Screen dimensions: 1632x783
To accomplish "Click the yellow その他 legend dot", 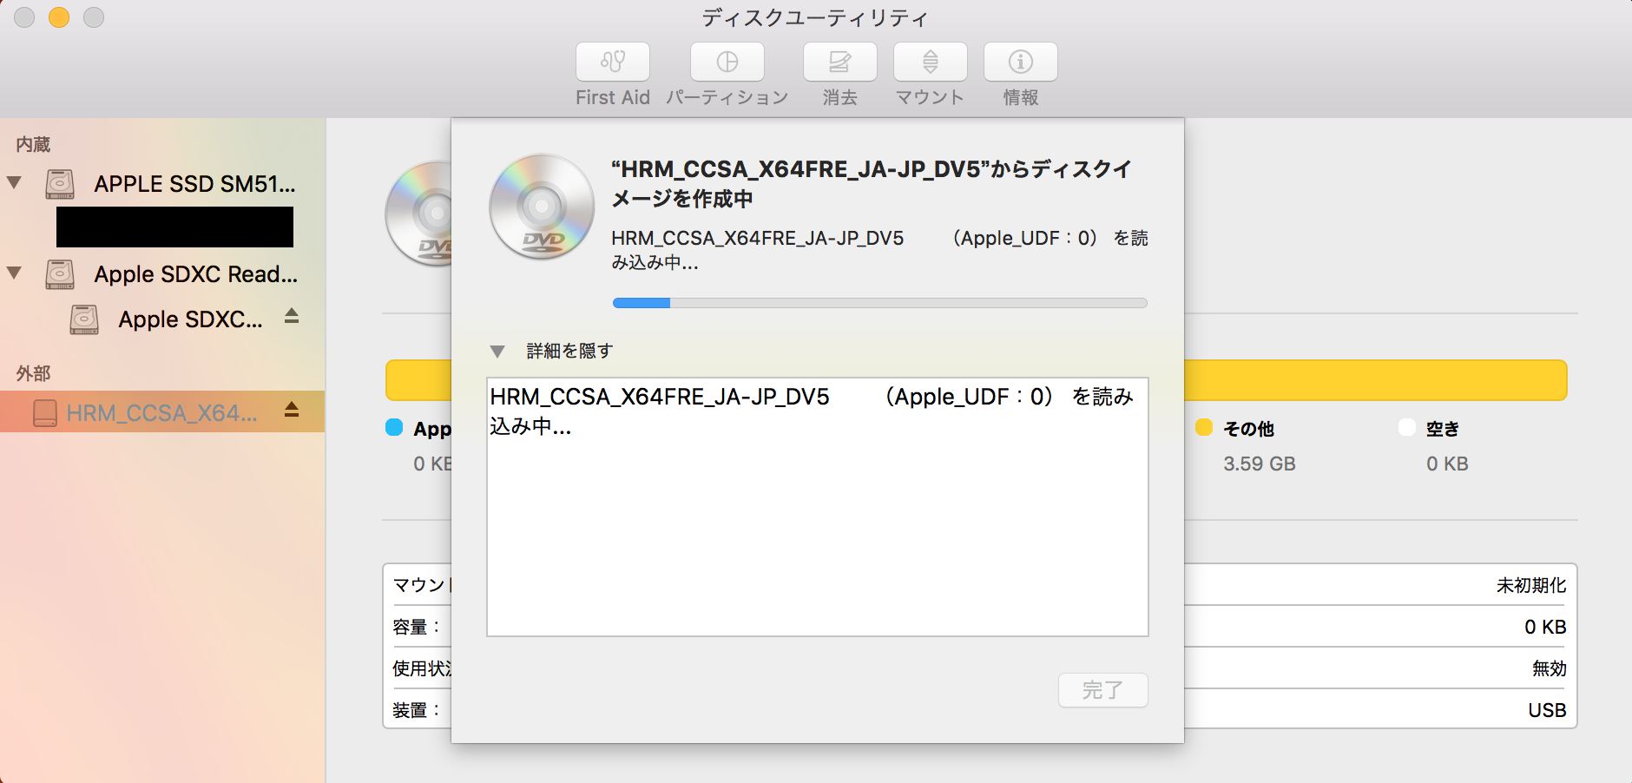I will point(1204,427).
